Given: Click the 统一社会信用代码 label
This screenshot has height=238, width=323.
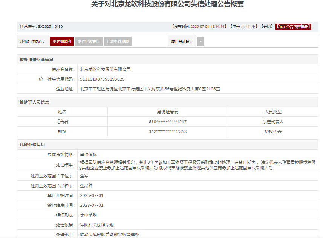Looking at the screenshot, I should [57, 79].
